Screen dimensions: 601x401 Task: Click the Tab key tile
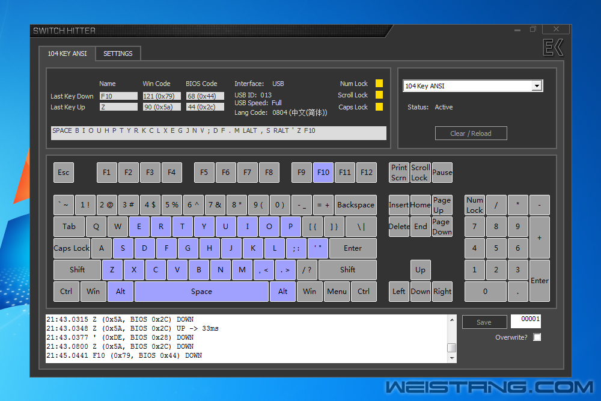click(x=69, y=227)
